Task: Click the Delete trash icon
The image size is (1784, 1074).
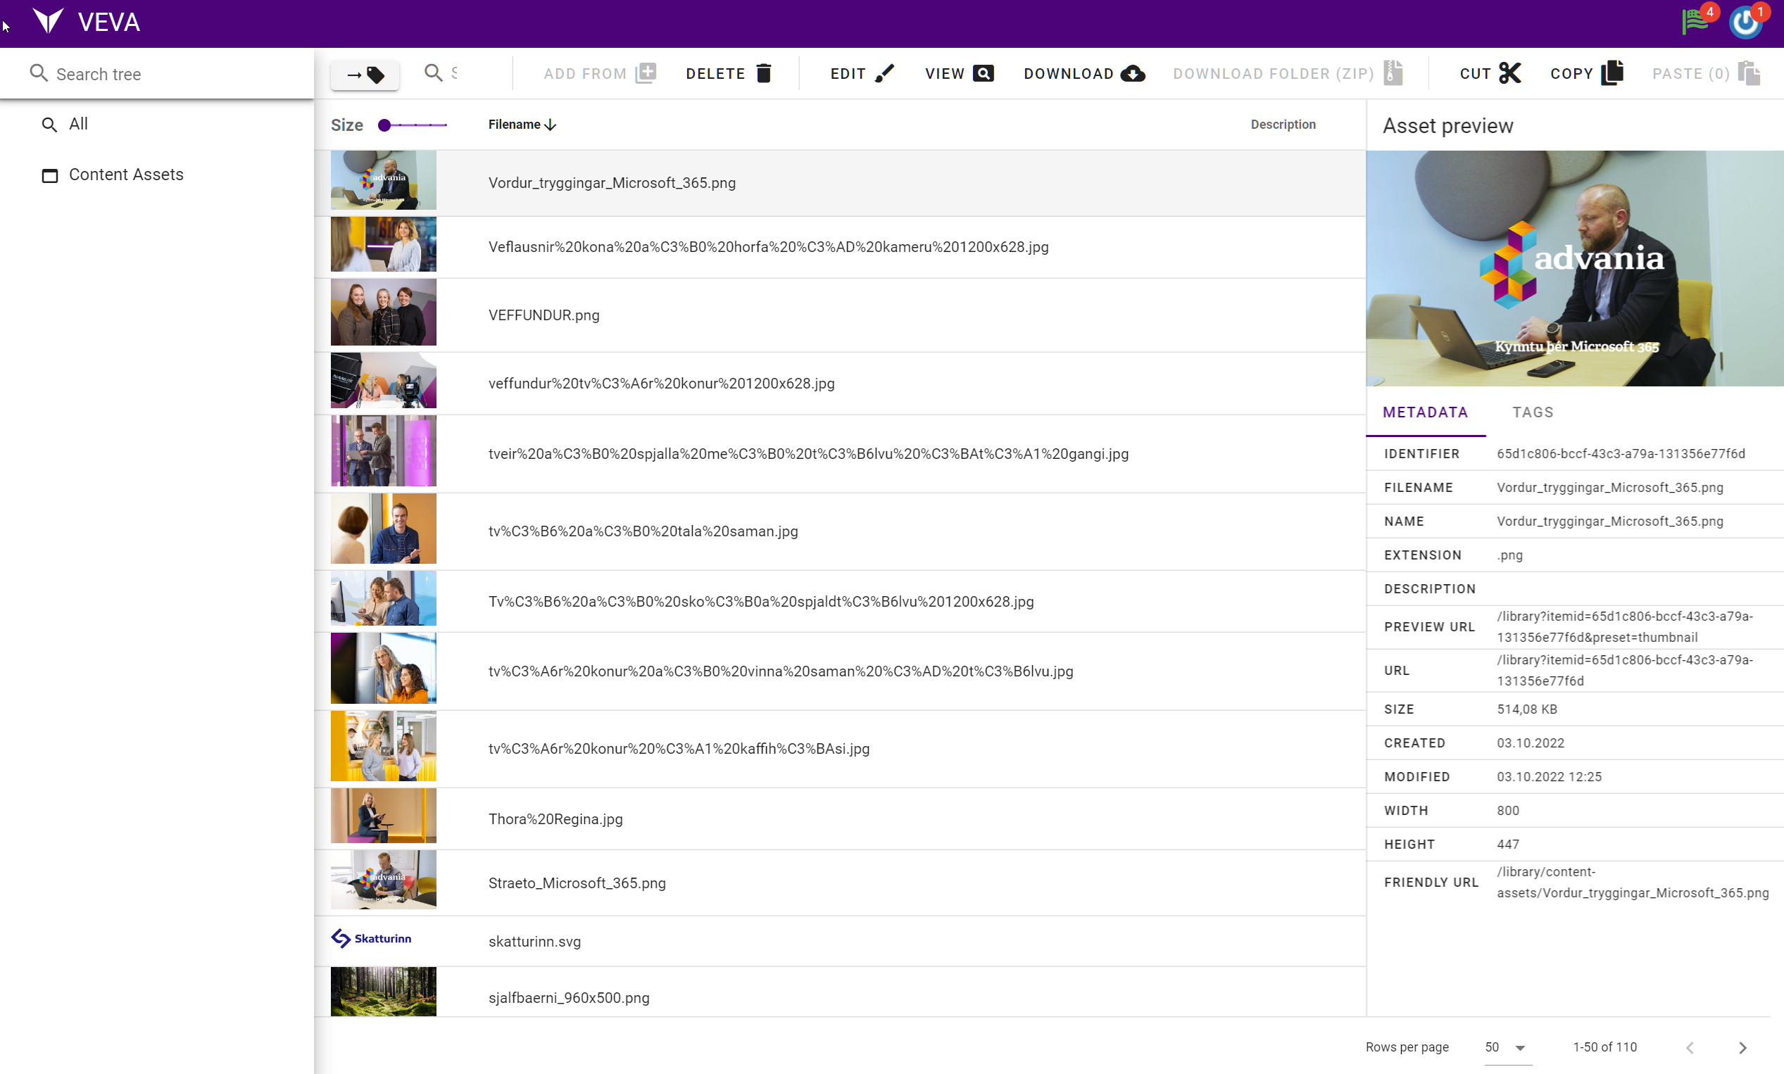Action: 764,73
